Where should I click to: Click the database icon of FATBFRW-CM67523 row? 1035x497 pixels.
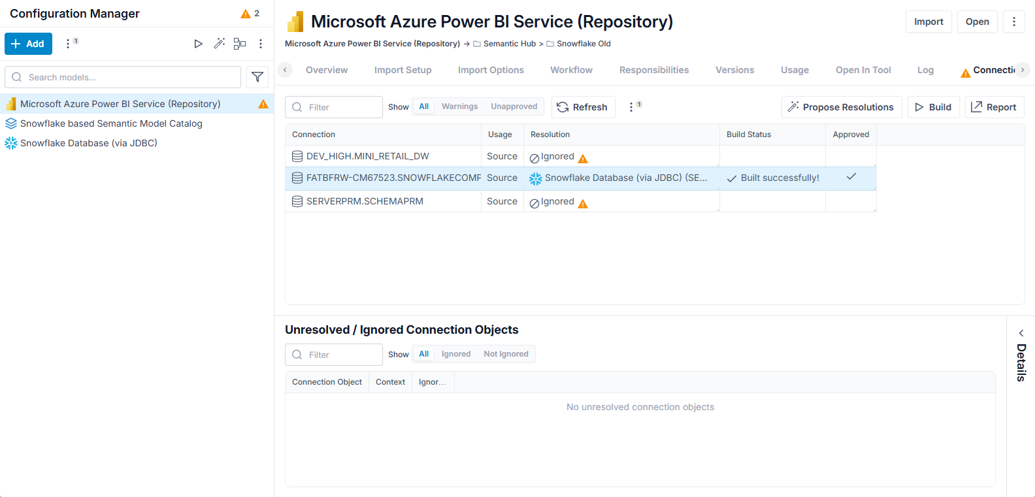point(297,178)
